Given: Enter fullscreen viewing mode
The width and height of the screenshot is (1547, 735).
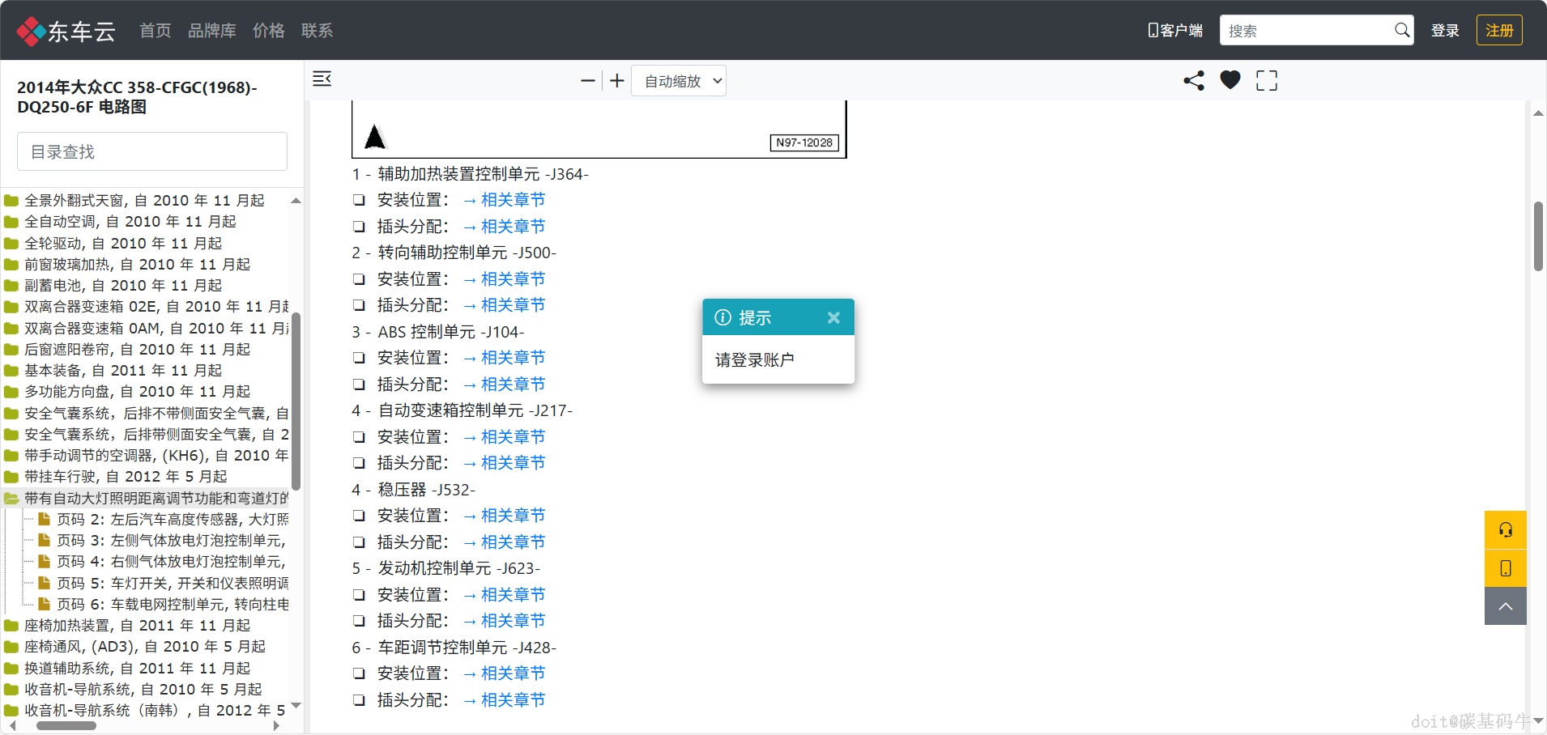Looking at the screenshot, I should 1266,80.
